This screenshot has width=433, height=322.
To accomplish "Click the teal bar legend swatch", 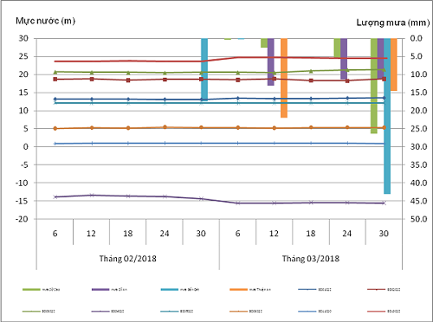I will tap(169, 289).
